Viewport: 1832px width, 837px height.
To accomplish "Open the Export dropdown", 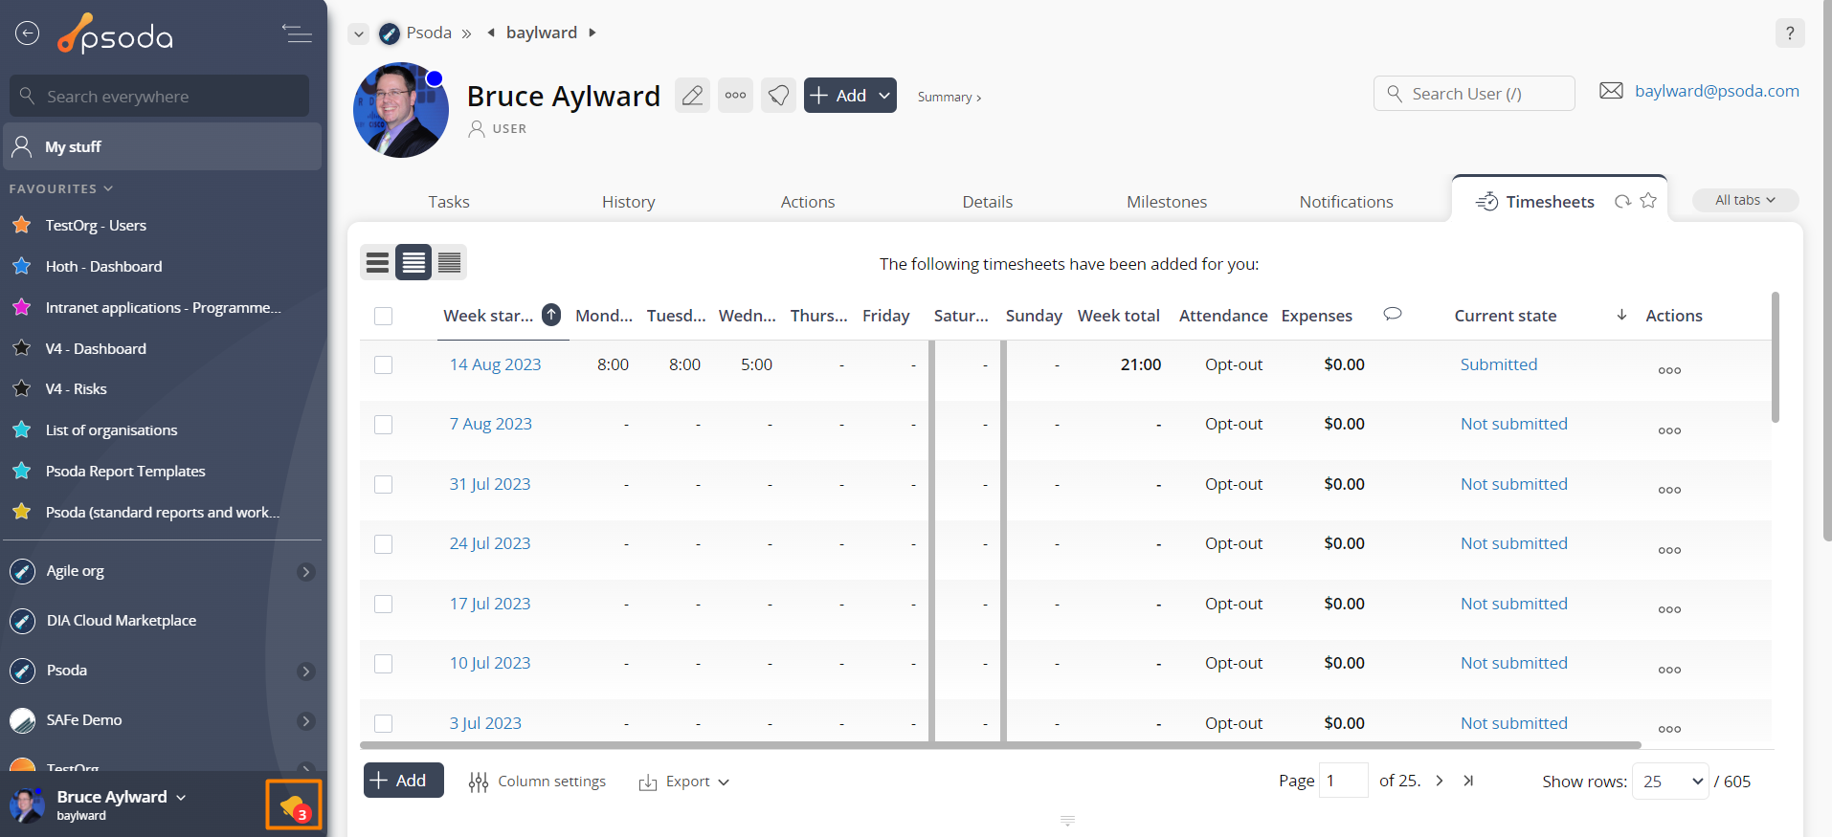I will [x=684, y=782].
